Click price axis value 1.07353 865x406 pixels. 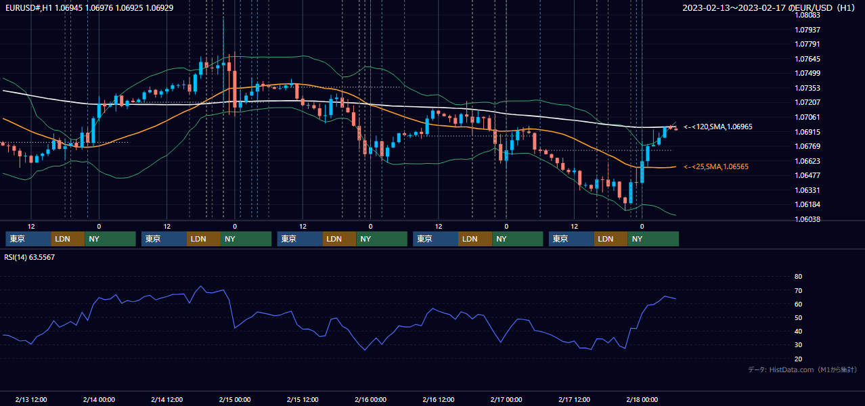pos(807,88)
